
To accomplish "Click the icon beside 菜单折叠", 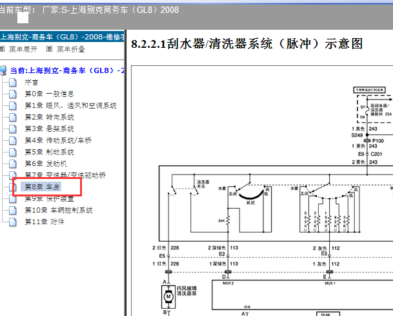I will [x=50, y=49].
